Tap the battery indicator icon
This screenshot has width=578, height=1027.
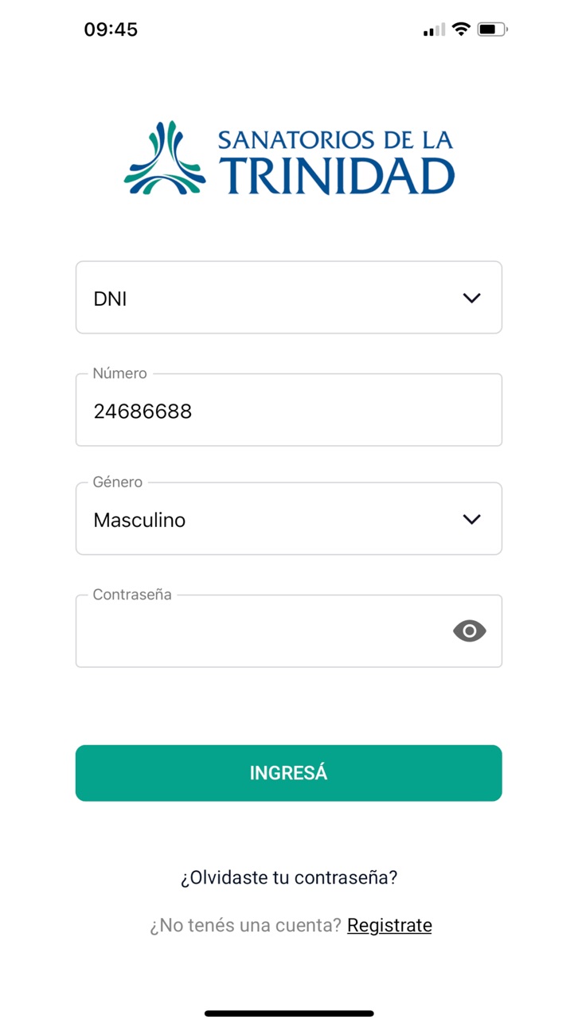492,29
